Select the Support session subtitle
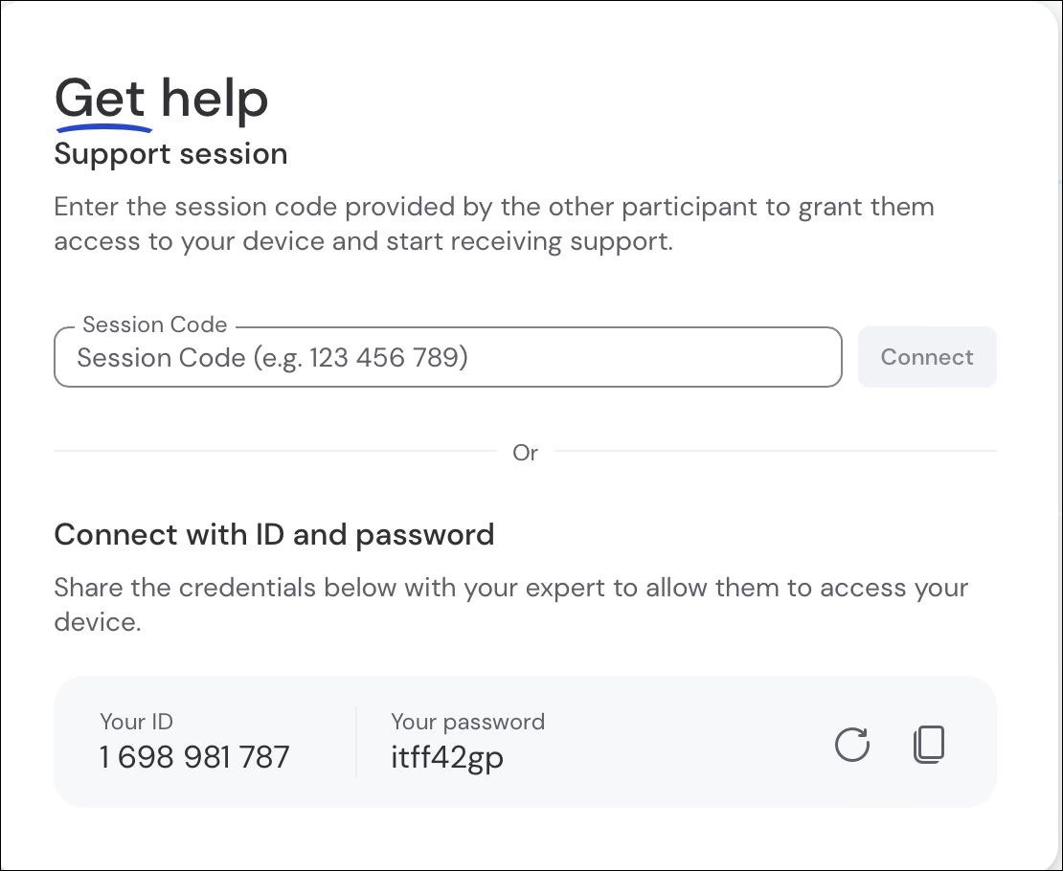The image size is (1063, 871). (x=170, y=154)
